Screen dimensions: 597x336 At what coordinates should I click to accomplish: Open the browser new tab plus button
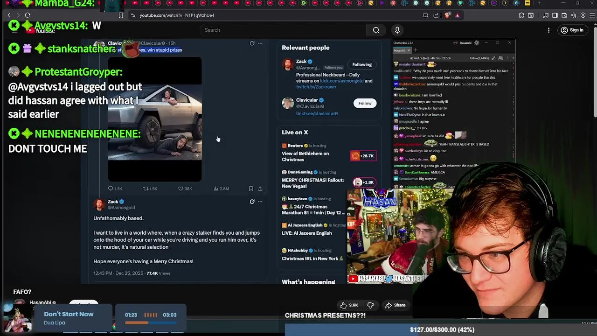tap(539, 3)
